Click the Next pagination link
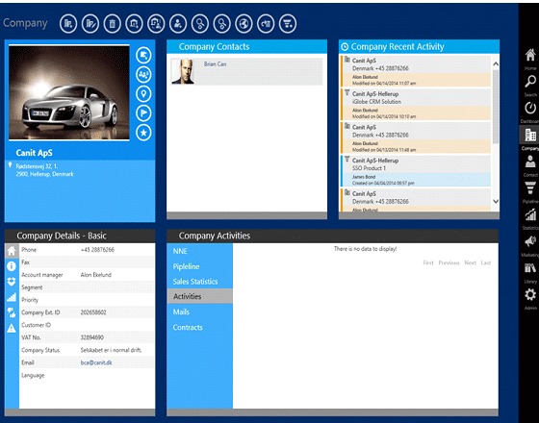 click(x=471, y=262)
